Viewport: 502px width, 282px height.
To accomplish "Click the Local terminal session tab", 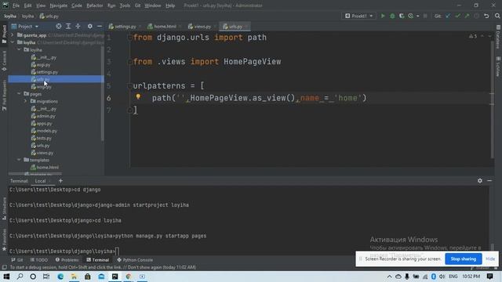I will pyautogui.click(x=40, y=181).
